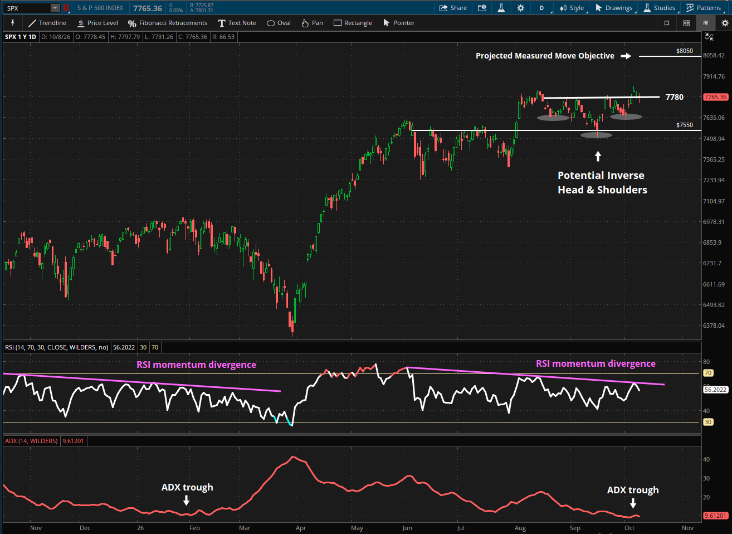Expand the SPX symbol dropdown arrow
This screenshot has width=732, height=534.
tap(55, 8)
